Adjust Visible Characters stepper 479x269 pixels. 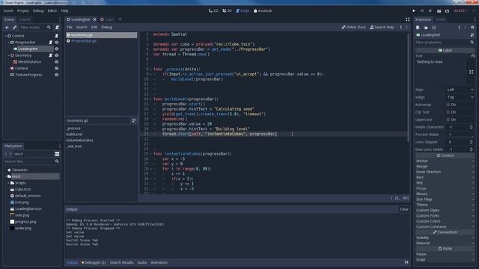(x=471, y=127)
